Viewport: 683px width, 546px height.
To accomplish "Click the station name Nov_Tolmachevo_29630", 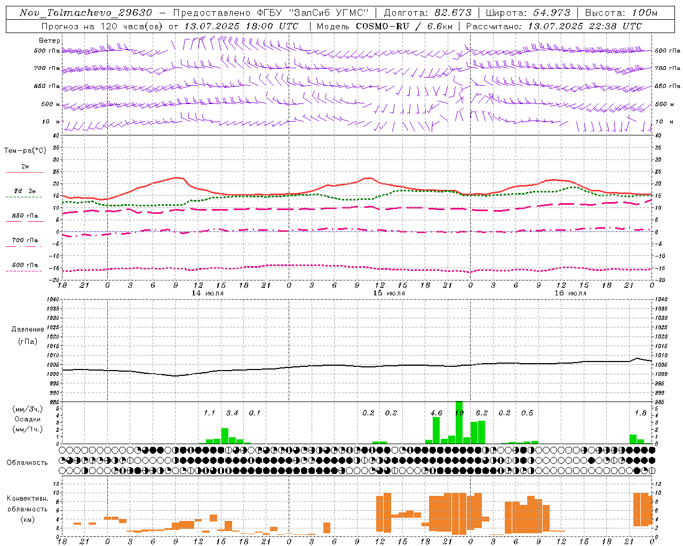I will [85, 13].
